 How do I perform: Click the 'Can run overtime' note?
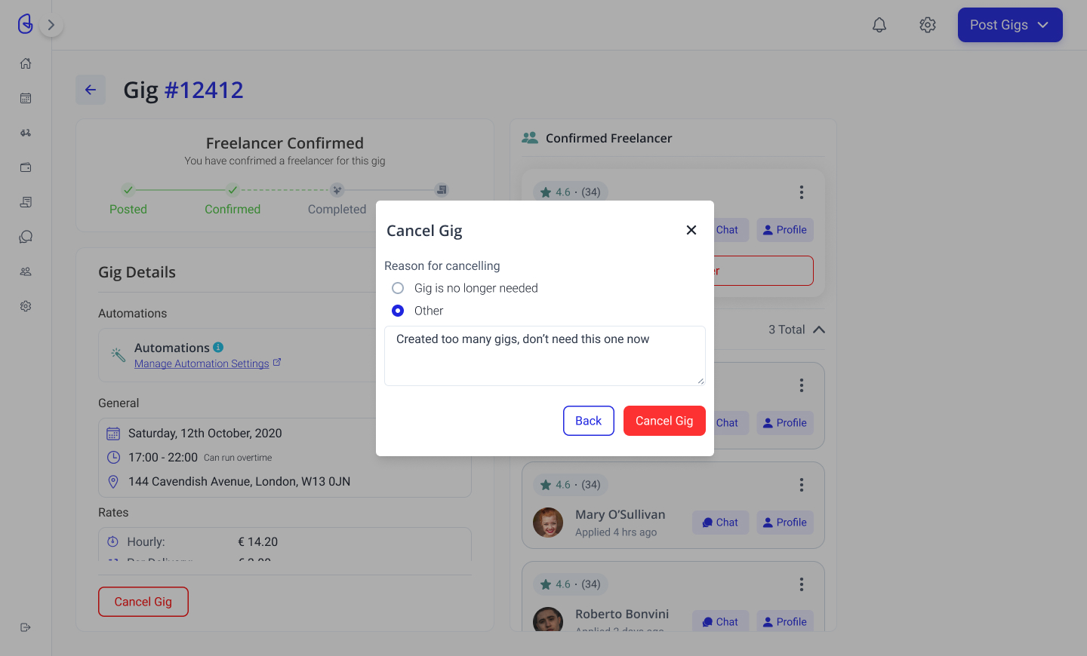tap(238, 458)
